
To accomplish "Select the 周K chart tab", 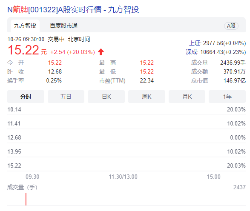I will pyautogui.click(x=147, y=97).
